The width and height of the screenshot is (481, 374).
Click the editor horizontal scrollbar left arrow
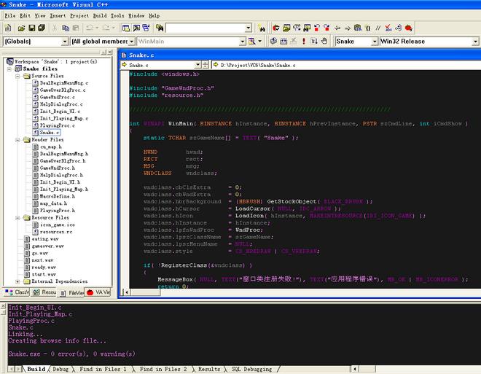click(126, 292)
